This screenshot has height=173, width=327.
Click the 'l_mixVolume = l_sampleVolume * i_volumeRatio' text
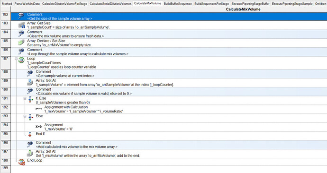(x=83, y=111)
